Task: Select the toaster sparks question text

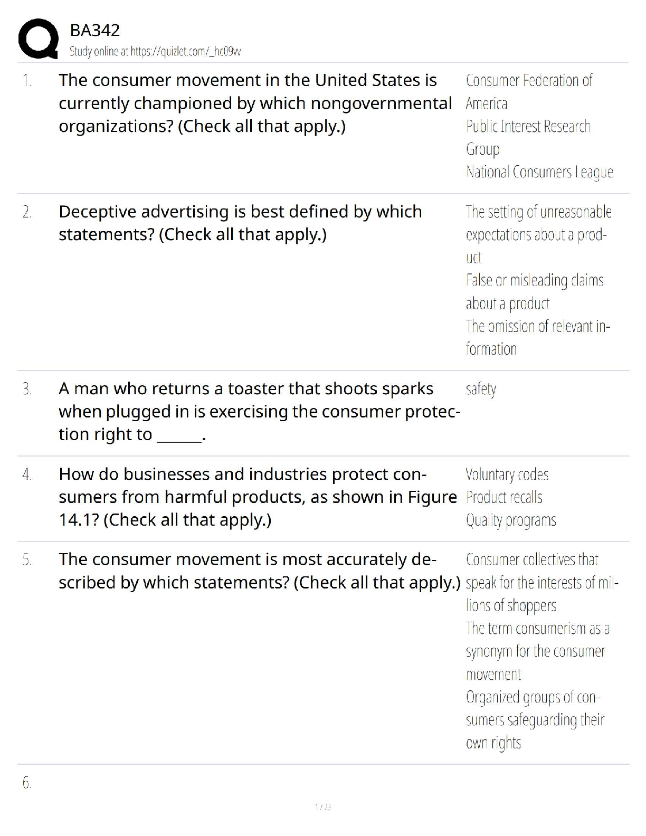Action: pyautogui.click(x=259, y=411)
